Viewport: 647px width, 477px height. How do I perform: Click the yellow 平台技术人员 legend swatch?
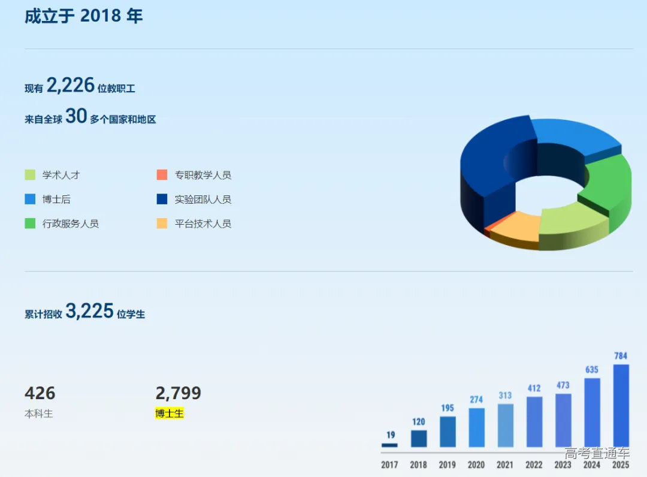point(162,224)
